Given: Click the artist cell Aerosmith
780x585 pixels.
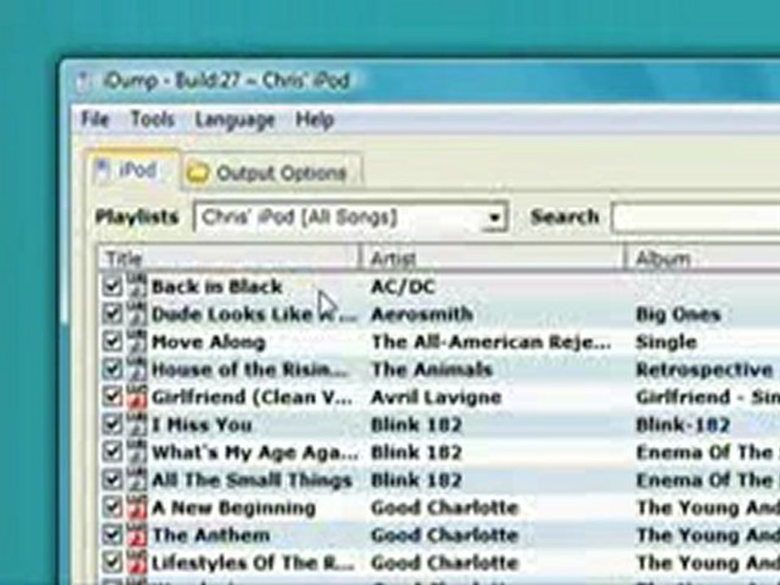Looking at the screenshot, I should click(x=422, y=314).
